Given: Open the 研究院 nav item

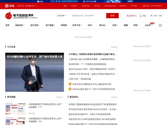Looking at the screenshot, I should [x=64, y=25].
